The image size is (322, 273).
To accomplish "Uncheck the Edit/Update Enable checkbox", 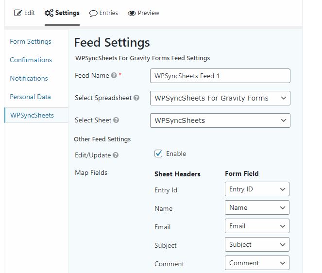I will coord(158,154).
